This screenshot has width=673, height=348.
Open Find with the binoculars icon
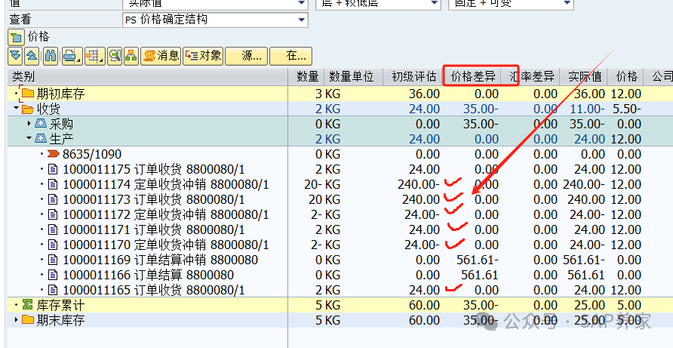click(x=51, y=56)
